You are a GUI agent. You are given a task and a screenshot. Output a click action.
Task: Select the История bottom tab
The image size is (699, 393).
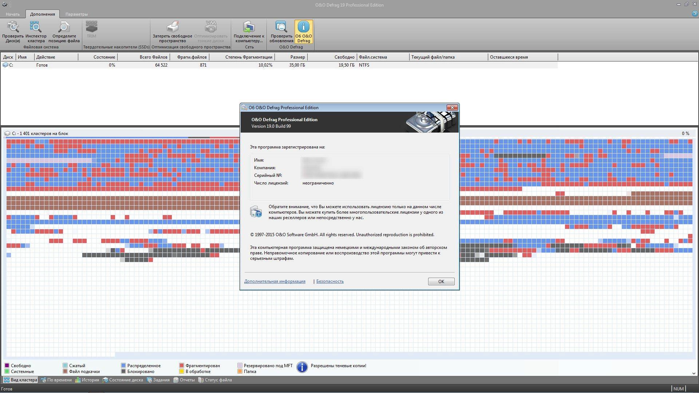[87, 380]
